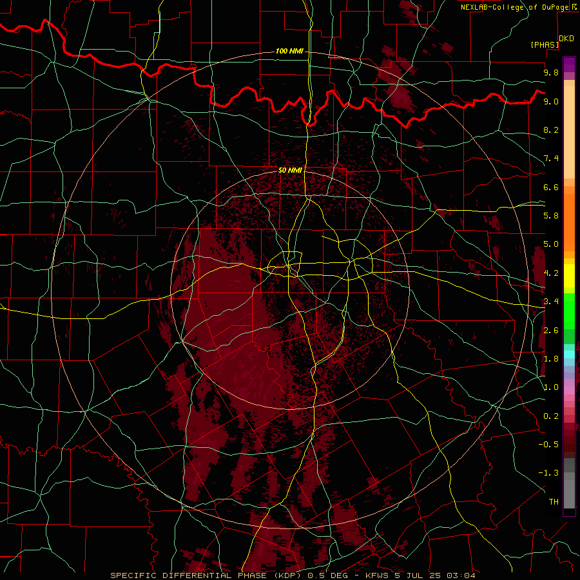Click the 0.2 scale value

click(551, 416)
